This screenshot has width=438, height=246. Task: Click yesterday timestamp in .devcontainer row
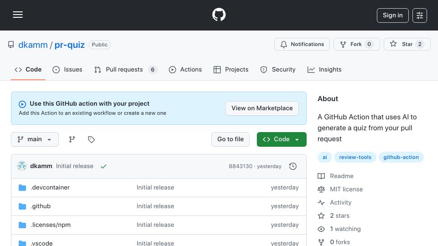click(x=285, y=187)
